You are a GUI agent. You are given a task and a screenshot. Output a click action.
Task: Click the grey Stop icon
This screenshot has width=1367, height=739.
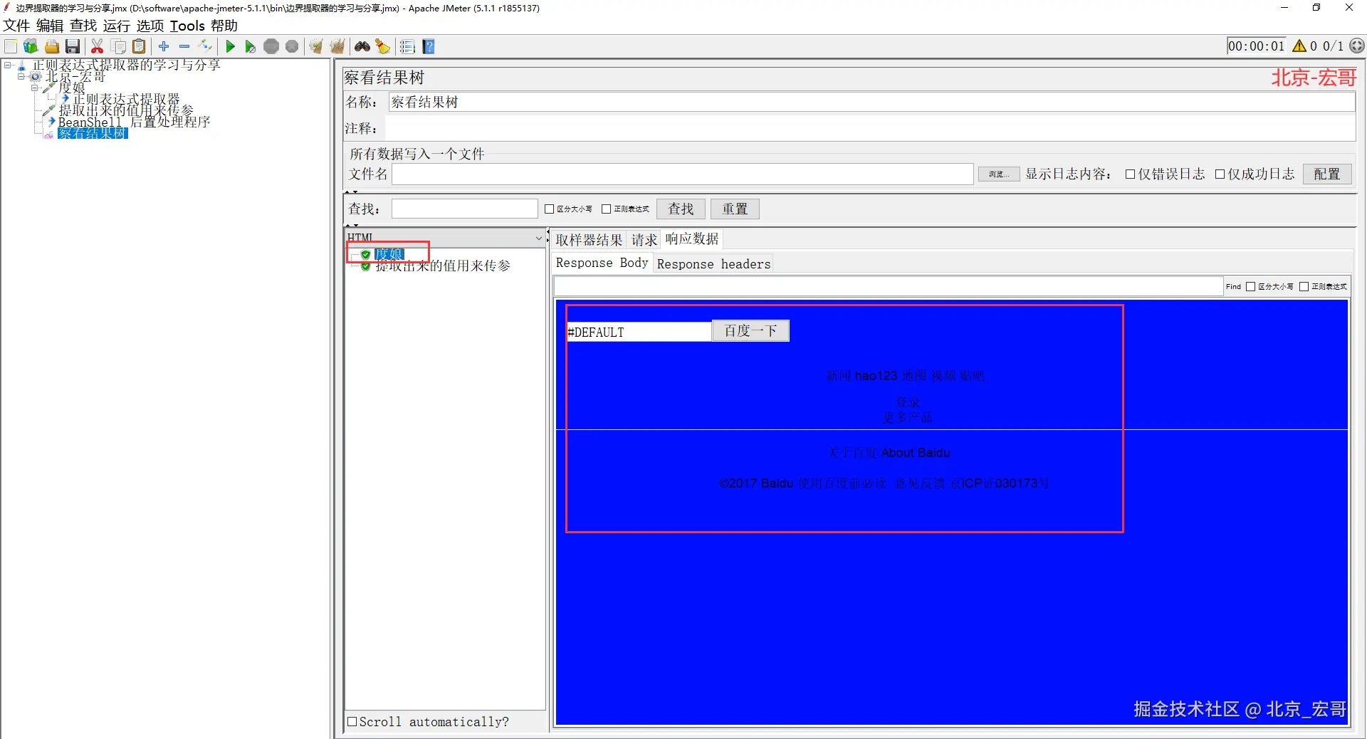click(x=271, y=47)
